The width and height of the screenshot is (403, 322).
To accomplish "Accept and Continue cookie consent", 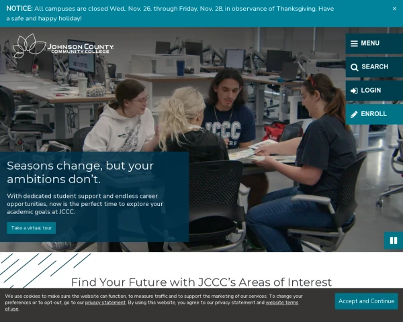I will click(366, 301).
